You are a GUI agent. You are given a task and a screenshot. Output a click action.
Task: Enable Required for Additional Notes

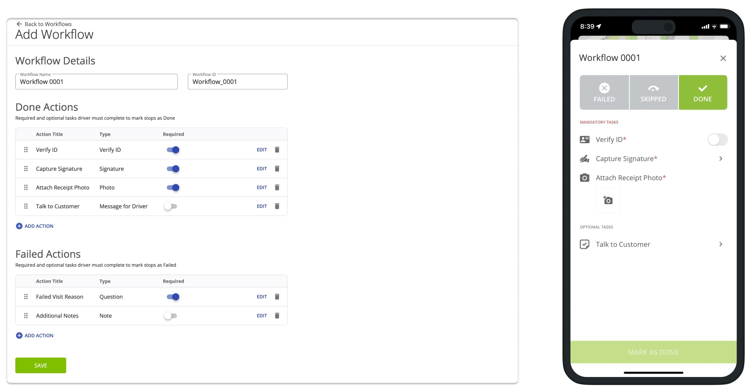171,316
